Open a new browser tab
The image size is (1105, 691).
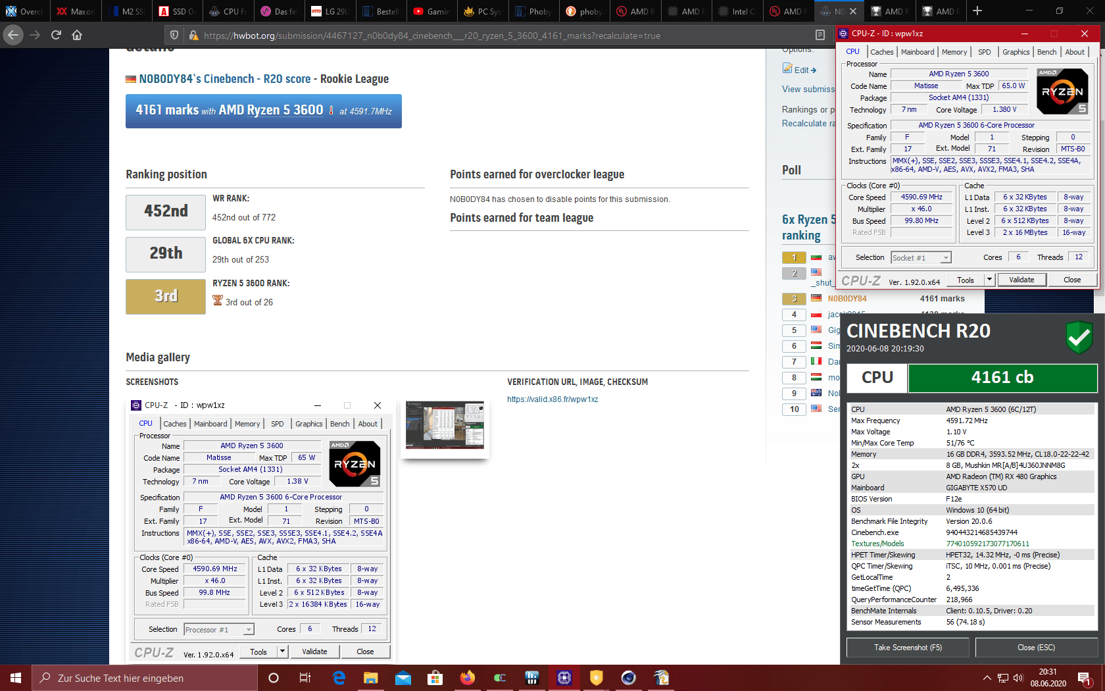tap(977, 11)
